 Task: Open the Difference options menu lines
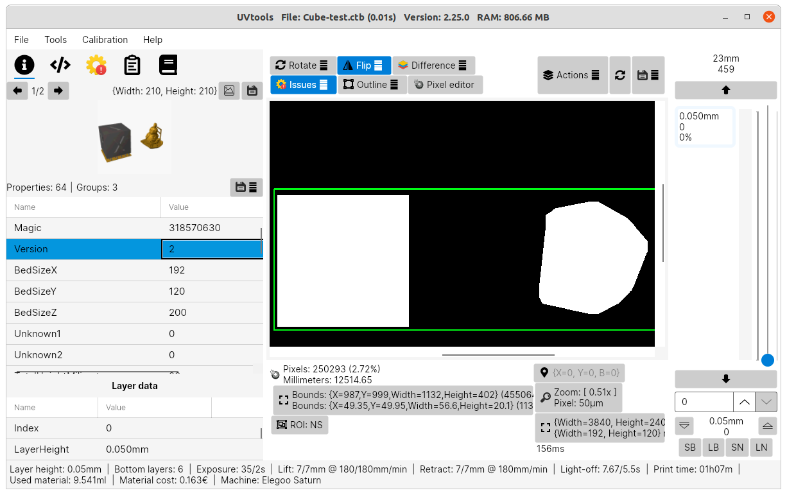(x=463, y=65)
